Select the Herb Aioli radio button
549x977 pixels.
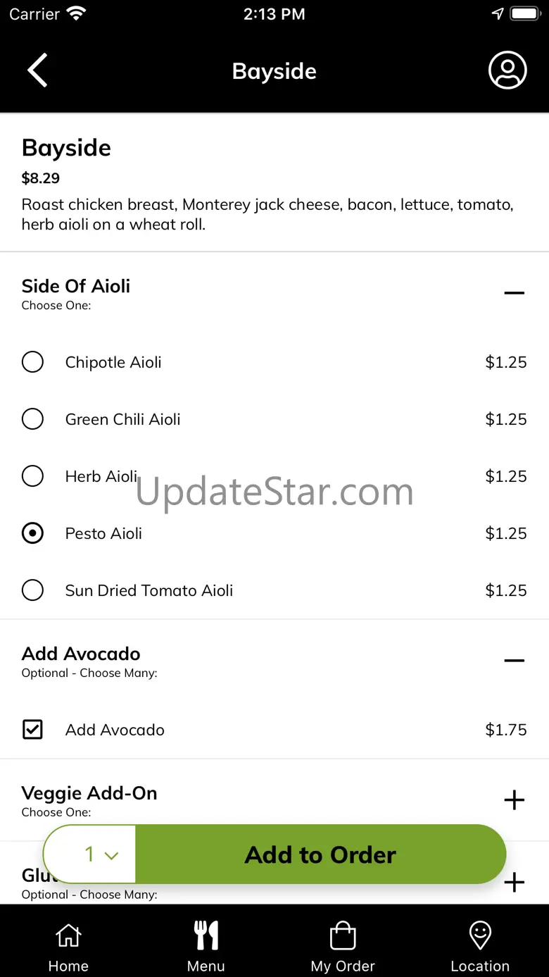tap(32, 476)
